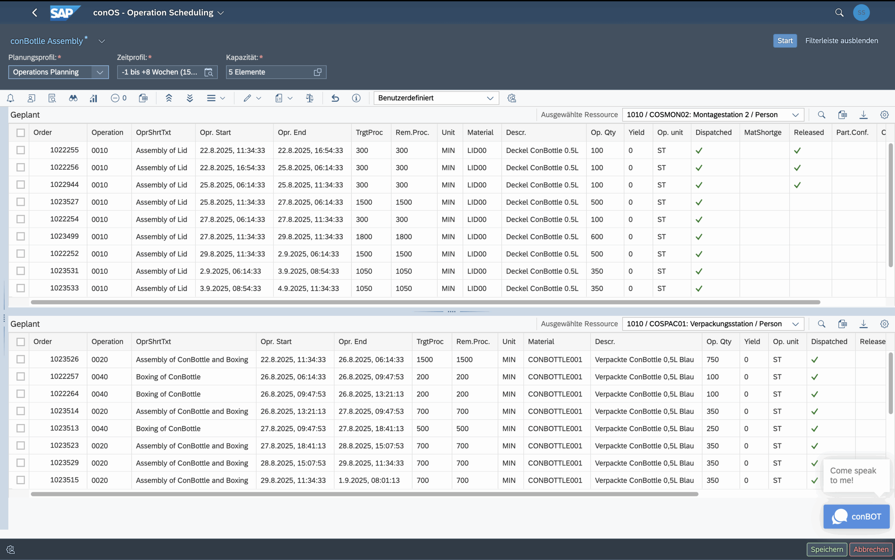
Task: Open the bar chart icon in the toolbar
Action: (x=93, y=98)
